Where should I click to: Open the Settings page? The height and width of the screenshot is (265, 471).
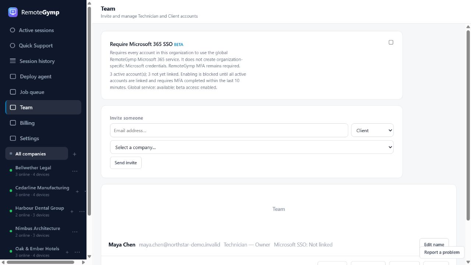pos(43,138)
